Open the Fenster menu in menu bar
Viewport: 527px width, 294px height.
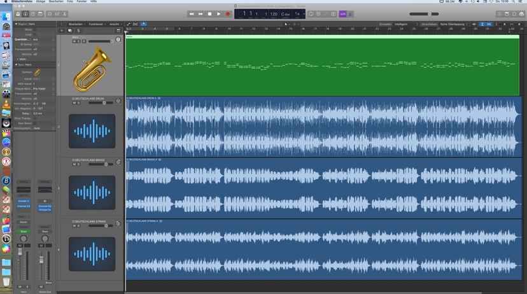[81, 1]
